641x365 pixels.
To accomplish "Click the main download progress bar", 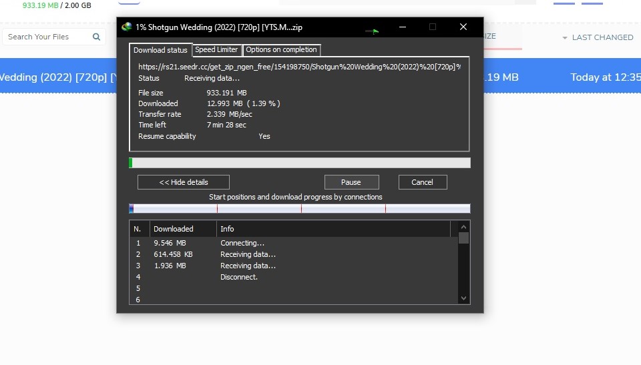I will 300,163.
